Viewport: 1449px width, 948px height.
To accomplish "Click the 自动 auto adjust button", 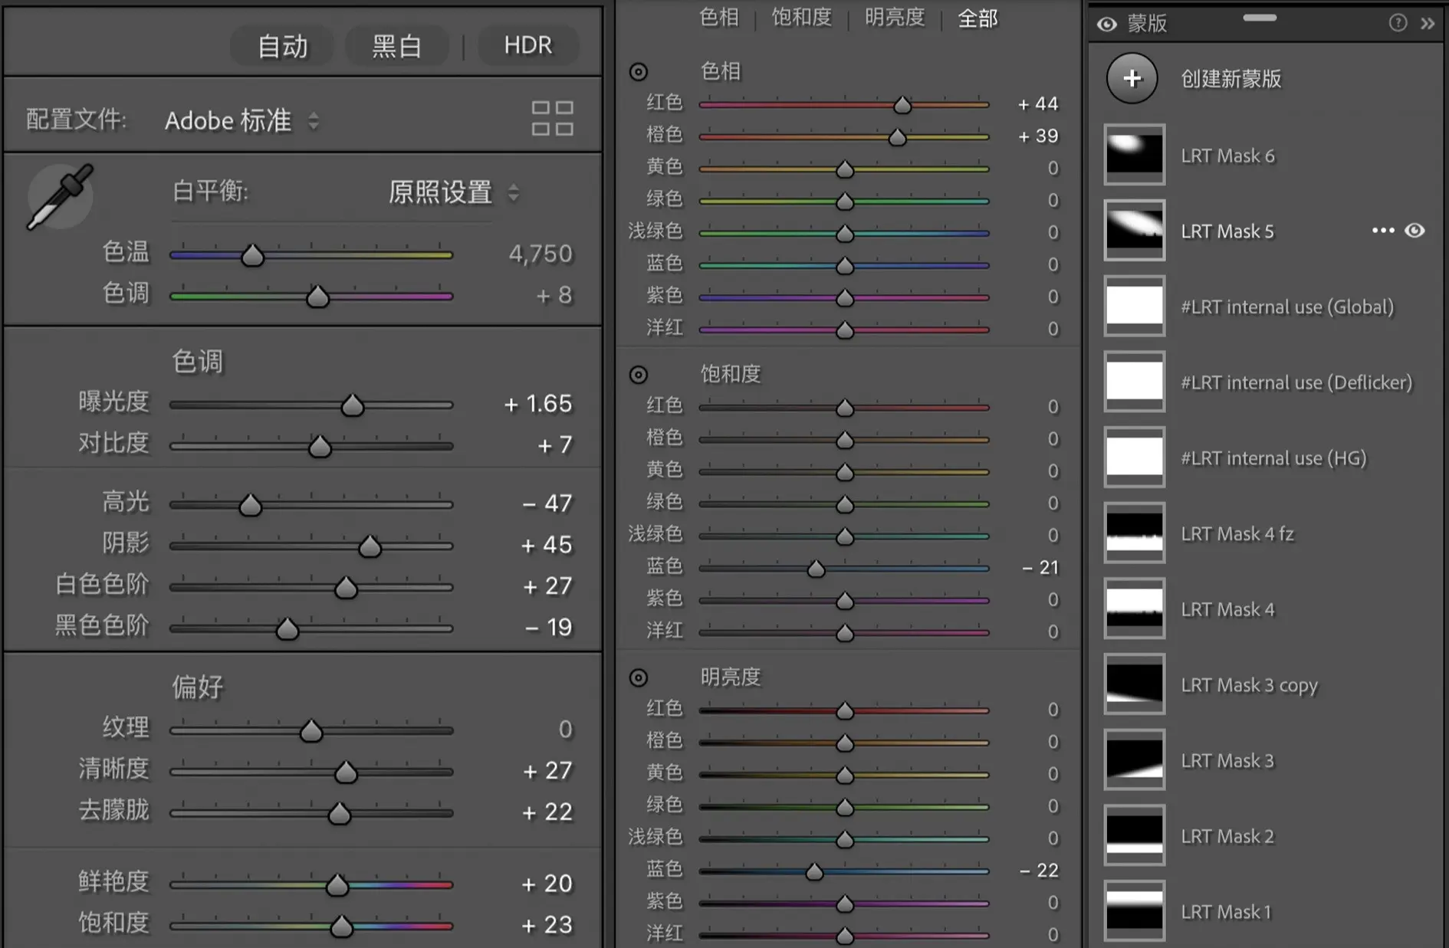I will (x=282, y=46).
